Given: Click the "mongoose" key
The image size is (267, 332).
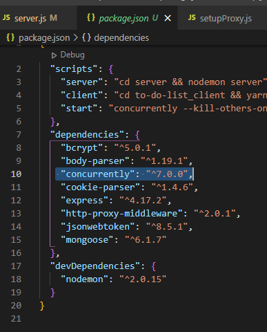Looking at the screenshot, I should [87, 240].
